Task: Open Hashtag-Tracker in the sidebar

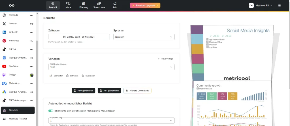Action: tap(18, 119)
